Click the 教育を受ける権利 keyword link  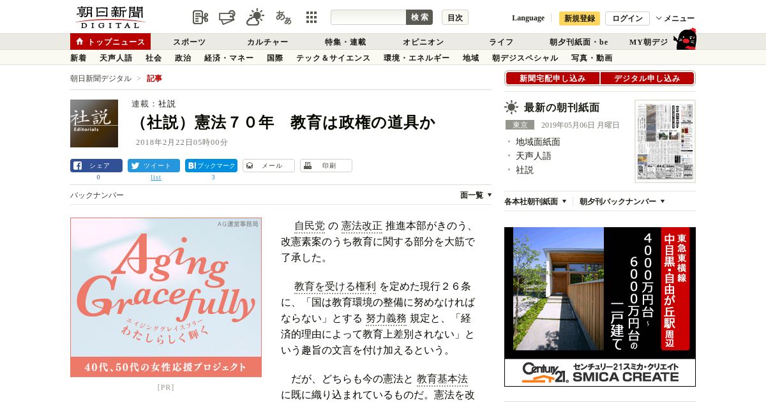click(335, 287)
